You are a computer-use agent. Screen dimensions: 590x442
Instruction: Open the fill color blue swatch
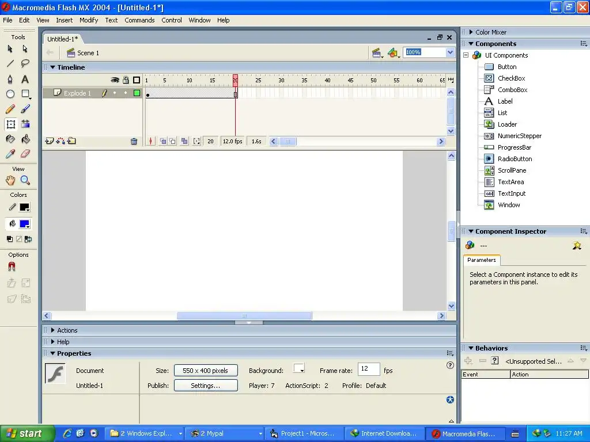click(x=24, y=224)
